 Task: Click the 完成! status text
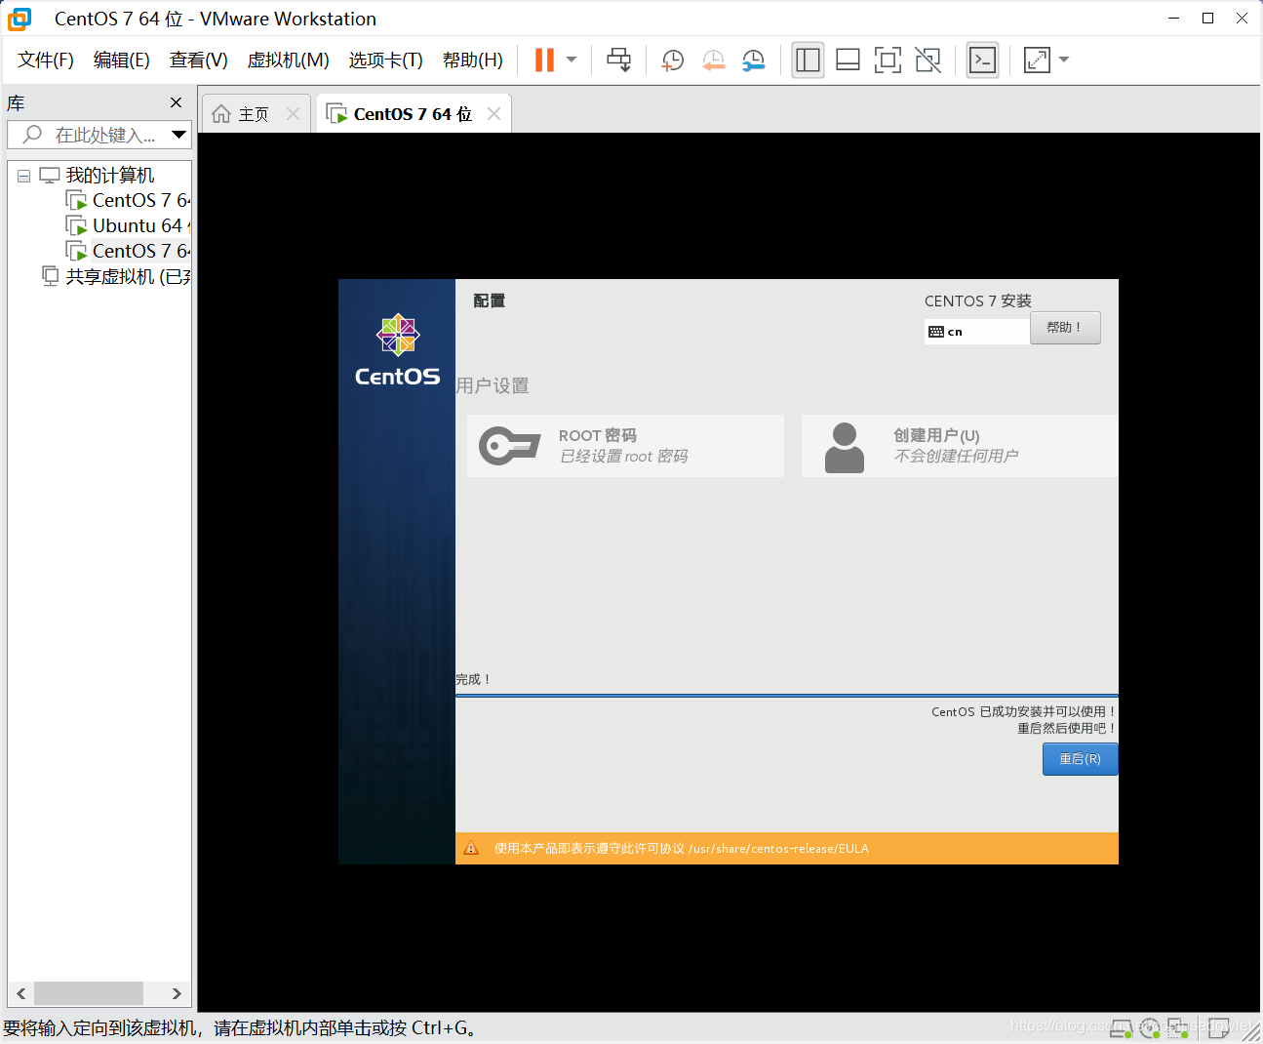pyautogui.click(x=473, y=679)
